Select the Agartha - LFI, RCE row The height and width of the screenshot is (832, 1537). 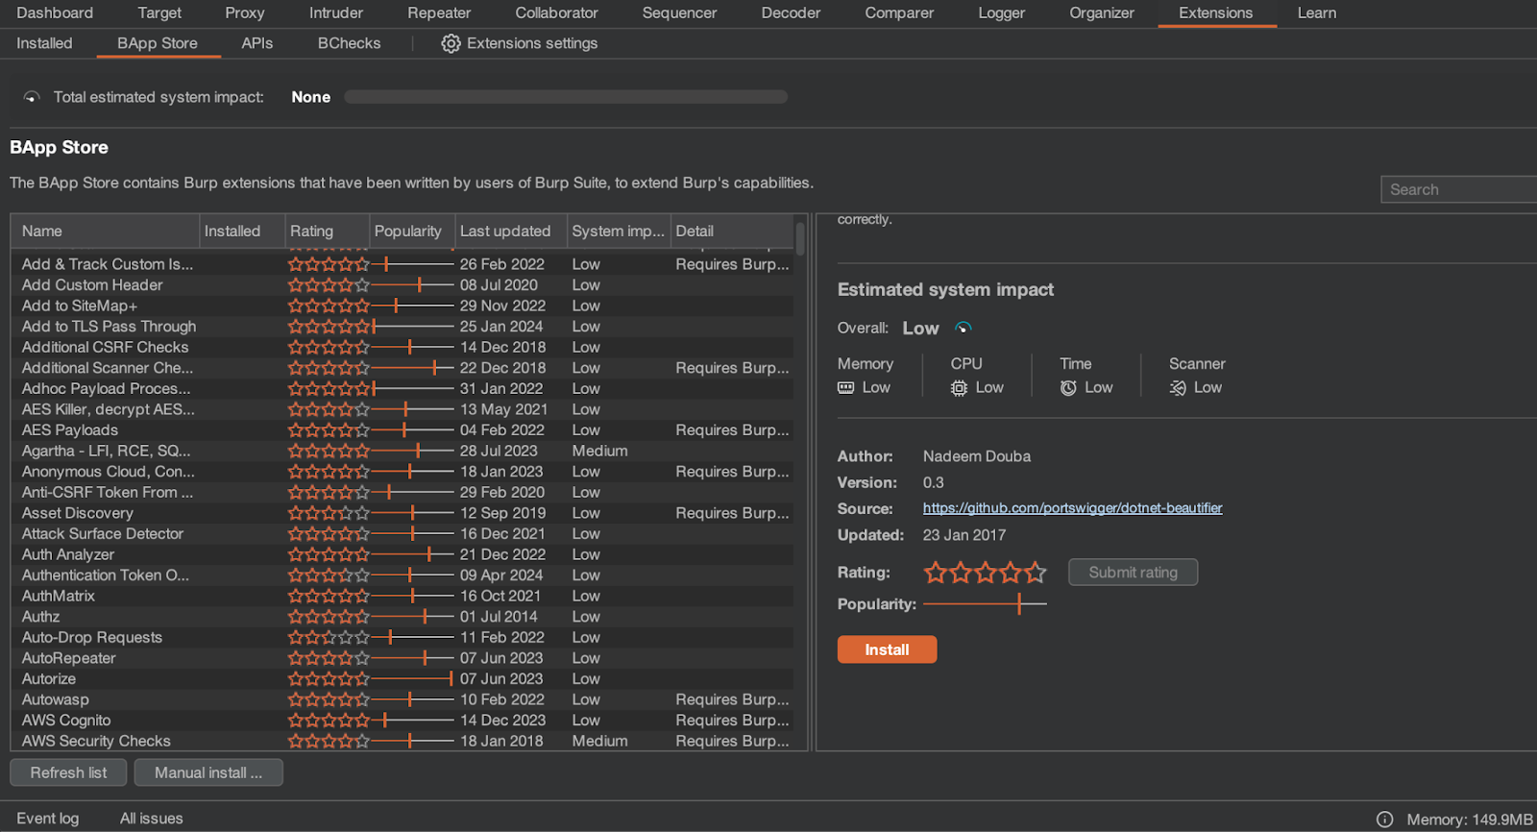coord(403,451)
